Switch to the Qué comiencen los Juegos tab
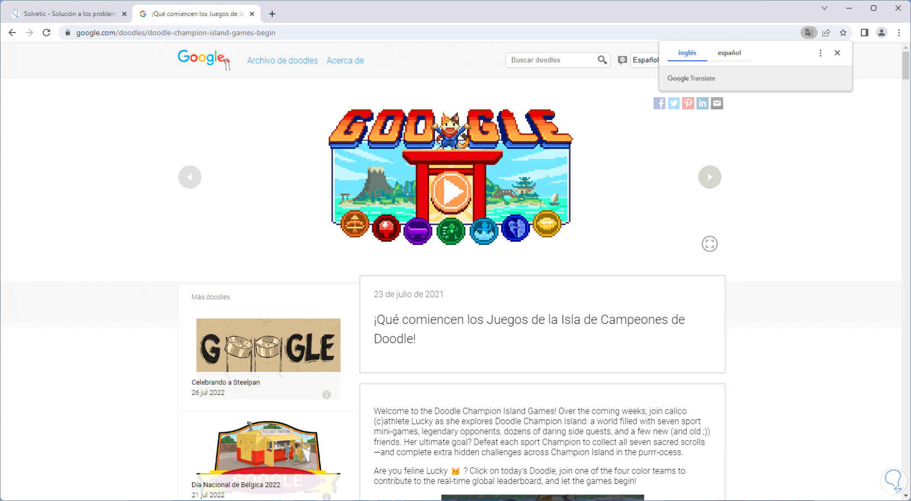Image resolution: width=911 pixels, height=501 pixels. coord(197,14)
